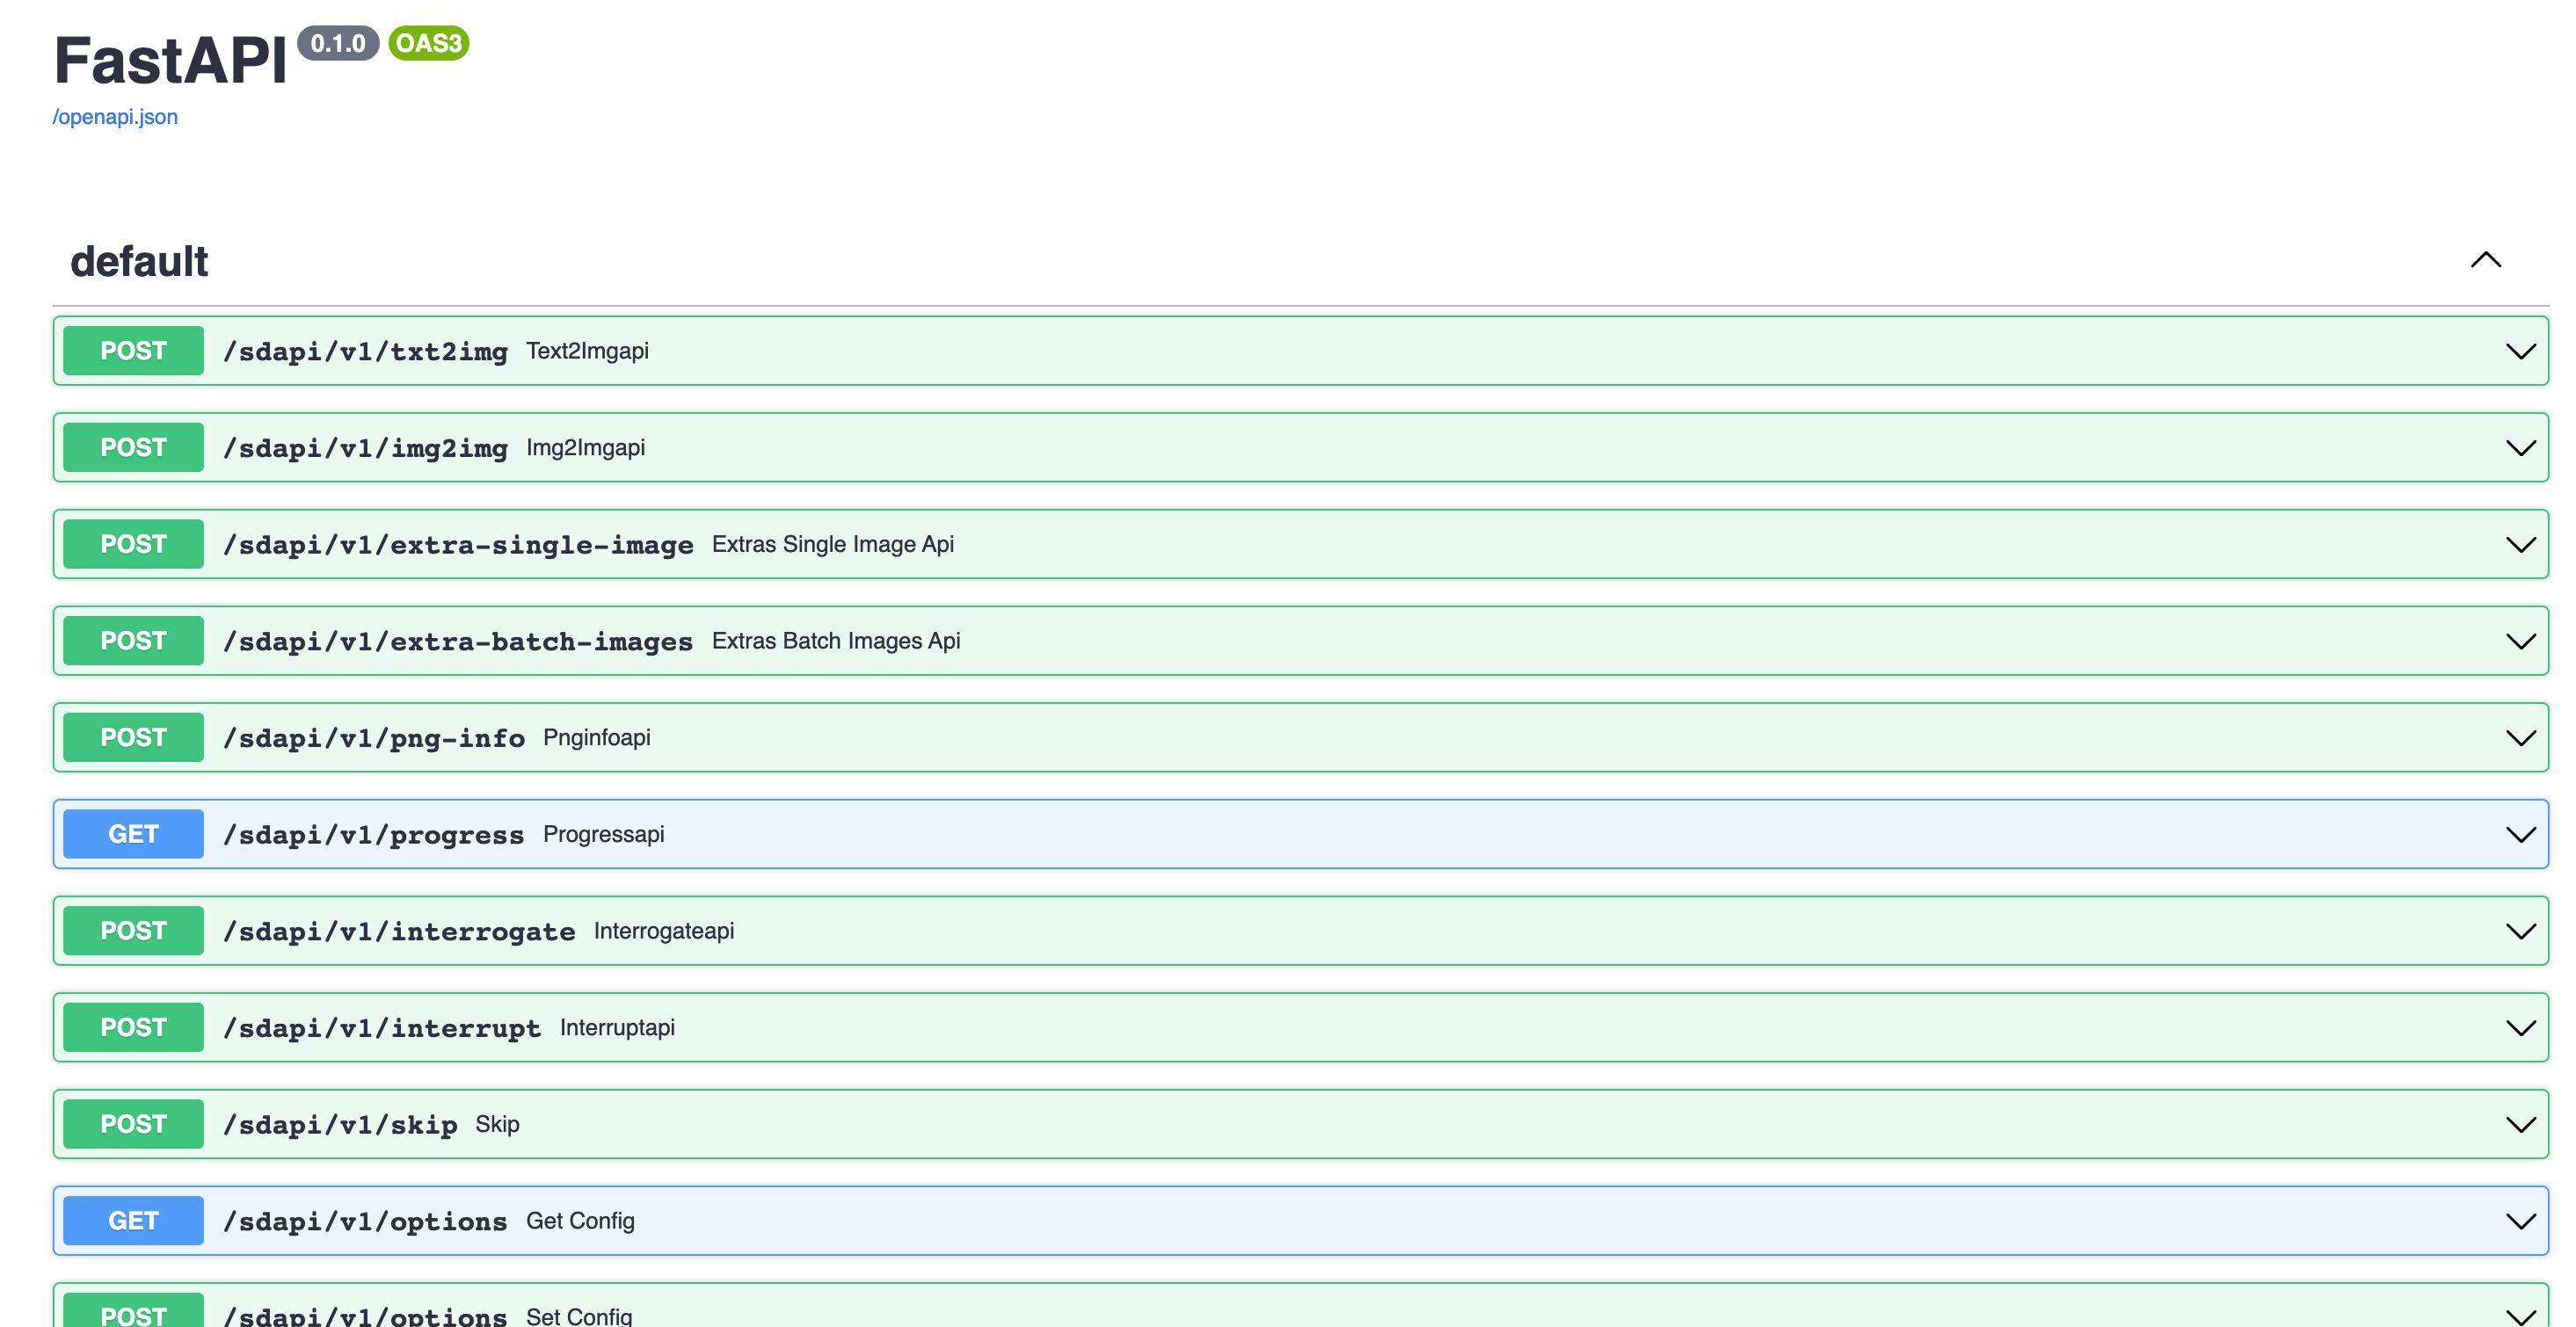Screen dimensions: 2576x1327
Task: Select the /sdapi/v1/skip path
Action: 340,1125
